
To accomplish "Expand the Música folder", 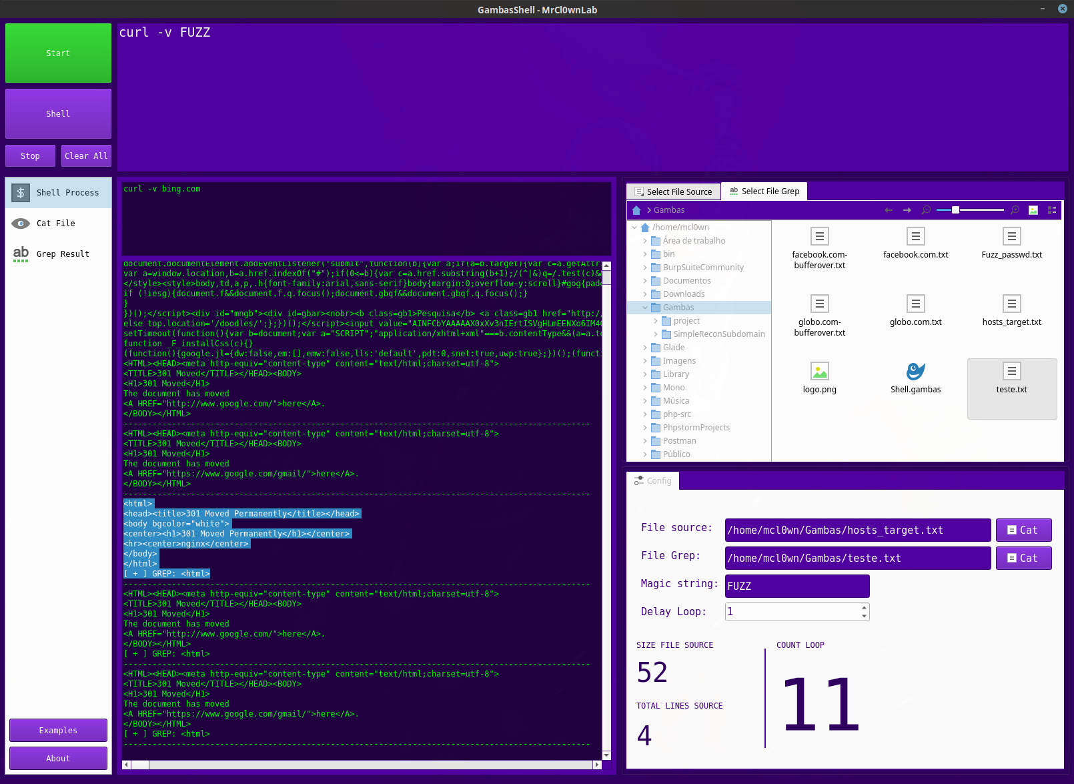I will click(645, 401).
